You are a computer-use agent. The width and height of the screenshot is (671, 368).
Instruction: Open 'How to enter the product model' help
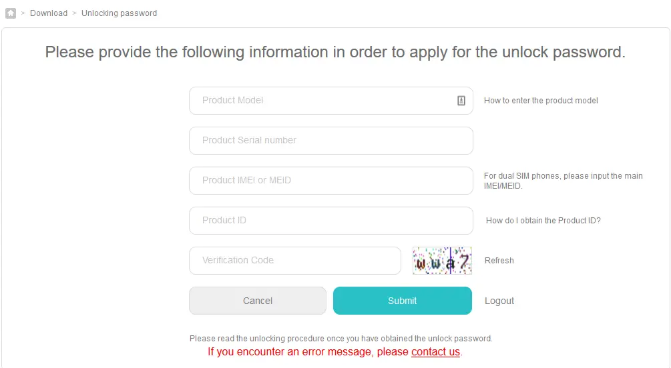click(541, 101)
